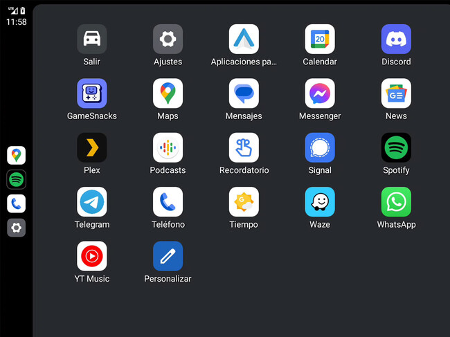
Task: Open the Waze app
Action: pyautogui.click(x=320, y=201)
